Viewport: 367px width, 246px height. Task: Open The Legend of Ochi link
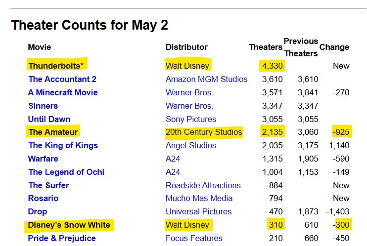coord(66,172)
